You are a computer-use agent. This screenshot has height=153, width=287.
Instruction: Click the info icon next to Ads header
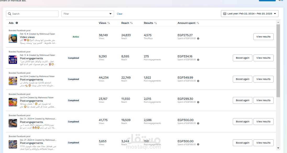(x=17, y=23)
